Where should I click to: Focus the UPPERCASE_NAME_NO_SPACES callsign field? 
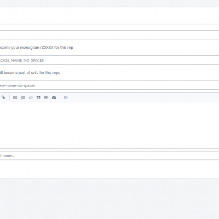tap(109, 60)
